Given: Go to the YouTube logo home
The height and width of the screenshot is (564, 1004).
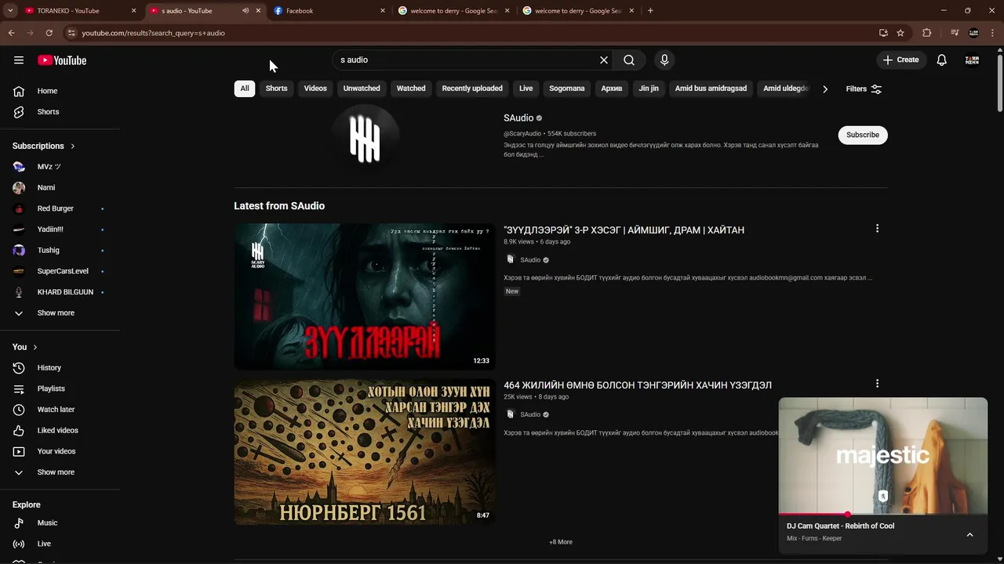Looking at the screenshot, I should click(x=62, y=60).
